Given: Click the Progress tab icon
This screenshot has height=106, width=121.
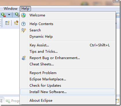Looking at the screenshot, I should coord(8,101).
